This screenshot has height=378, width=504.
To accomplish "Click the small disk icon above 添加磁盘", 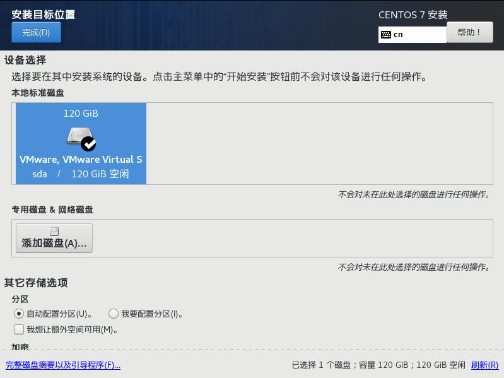I will (x=54, y=231).
